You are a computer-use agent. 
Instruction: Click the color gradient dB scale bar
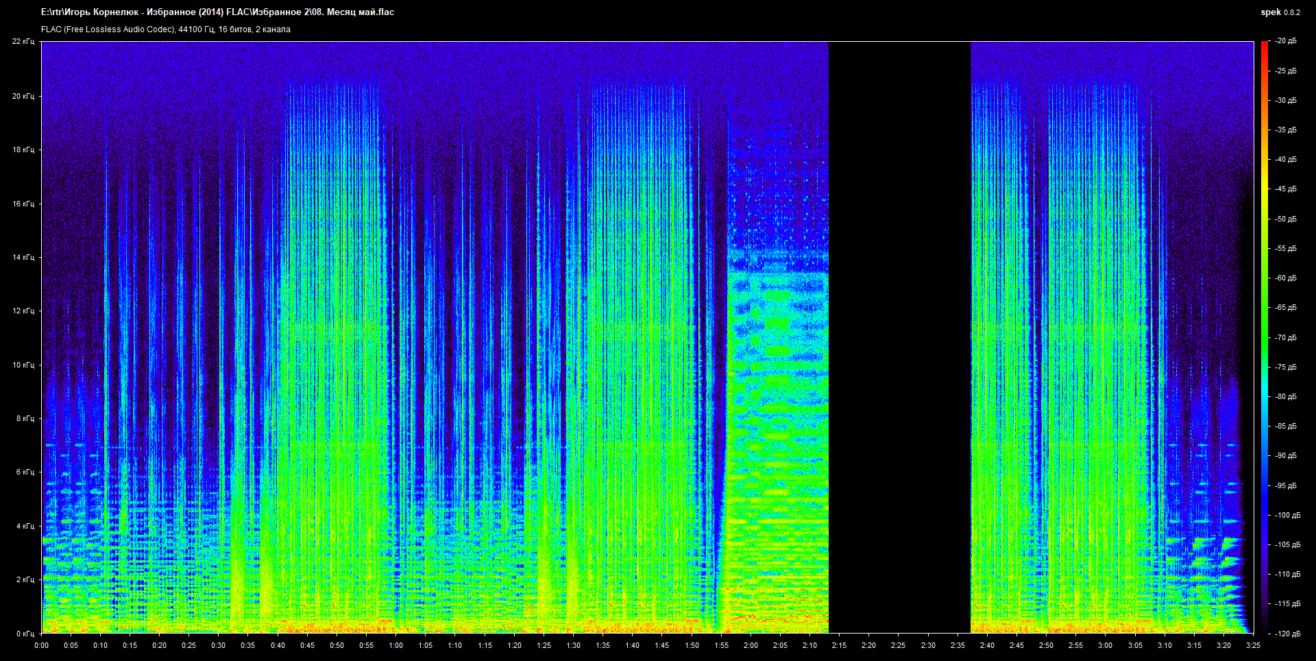(x=1264, y=336)
